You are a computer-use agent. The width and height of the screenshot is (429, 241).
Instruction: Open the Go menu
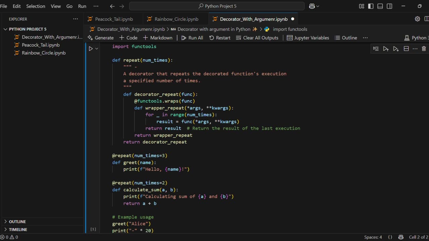69,6
